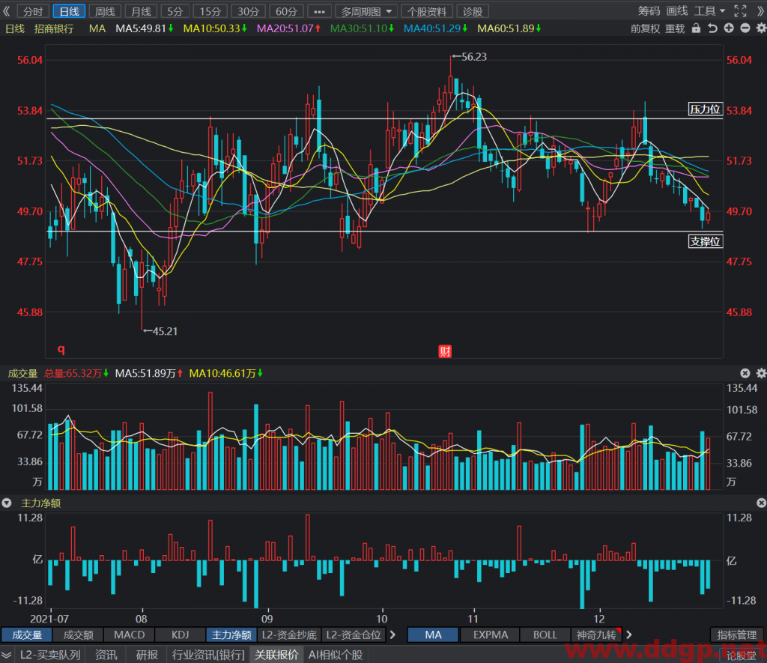Select 主力净额 indicator tab
This screenshot has width=767, height=663.
tap(231, 635)
